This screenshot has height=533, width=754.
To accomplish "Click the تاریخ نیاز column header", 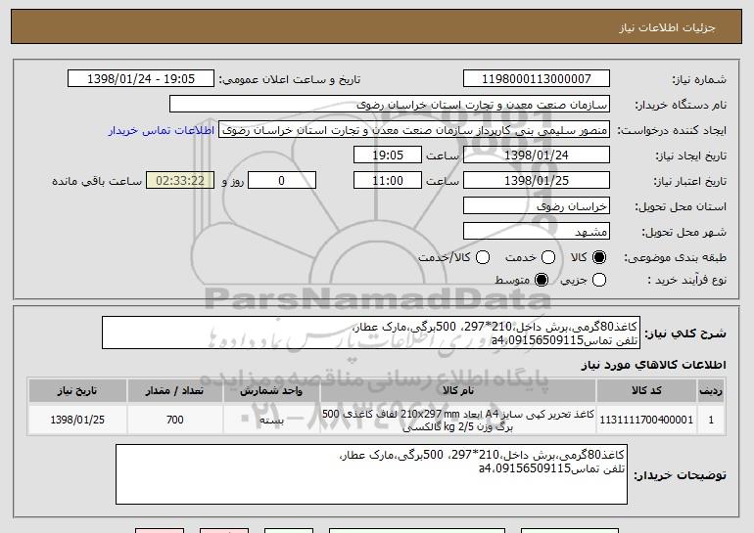I will point(77,390).
